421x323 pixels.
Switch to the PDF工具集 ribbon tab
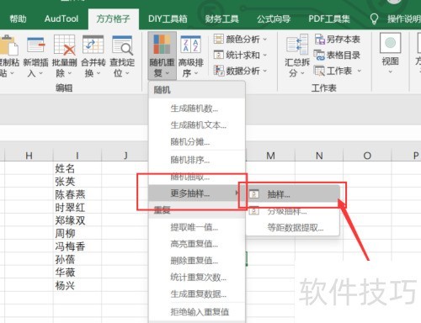pyautogui.click(x=329, y=19)
